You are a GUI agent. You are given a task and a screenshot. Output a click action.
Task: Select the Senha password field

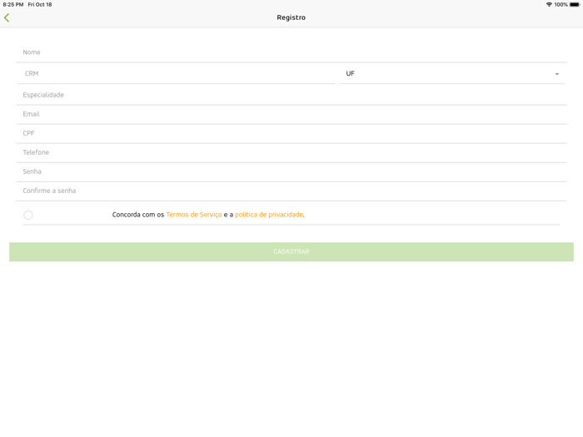pyautogui.click(x=291, y=171)
